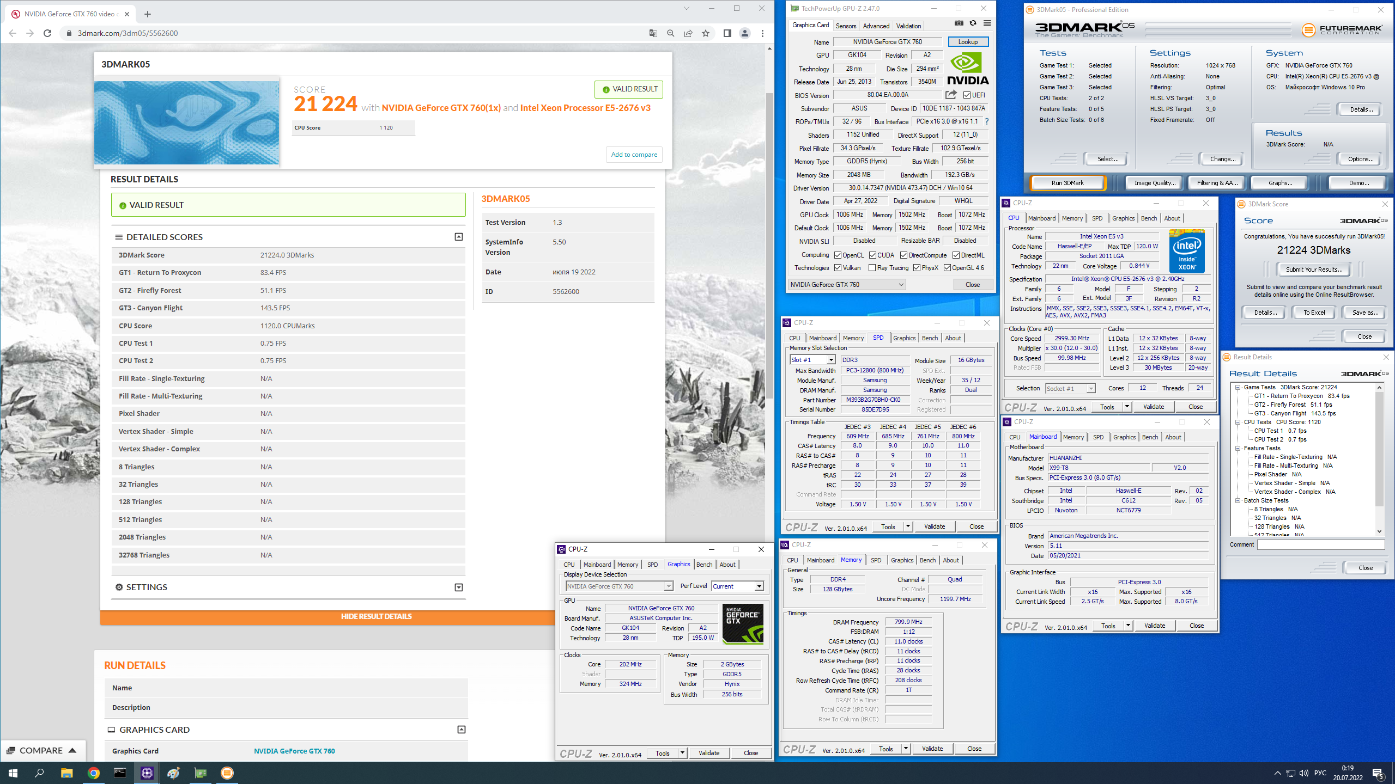Open Slot #1 dropdown in CPU-Z SPD
Viewport: 1395px width, 784px height.
812,360
